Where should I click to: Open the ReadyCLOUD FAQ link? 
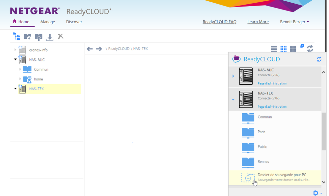tap(219, 22)
